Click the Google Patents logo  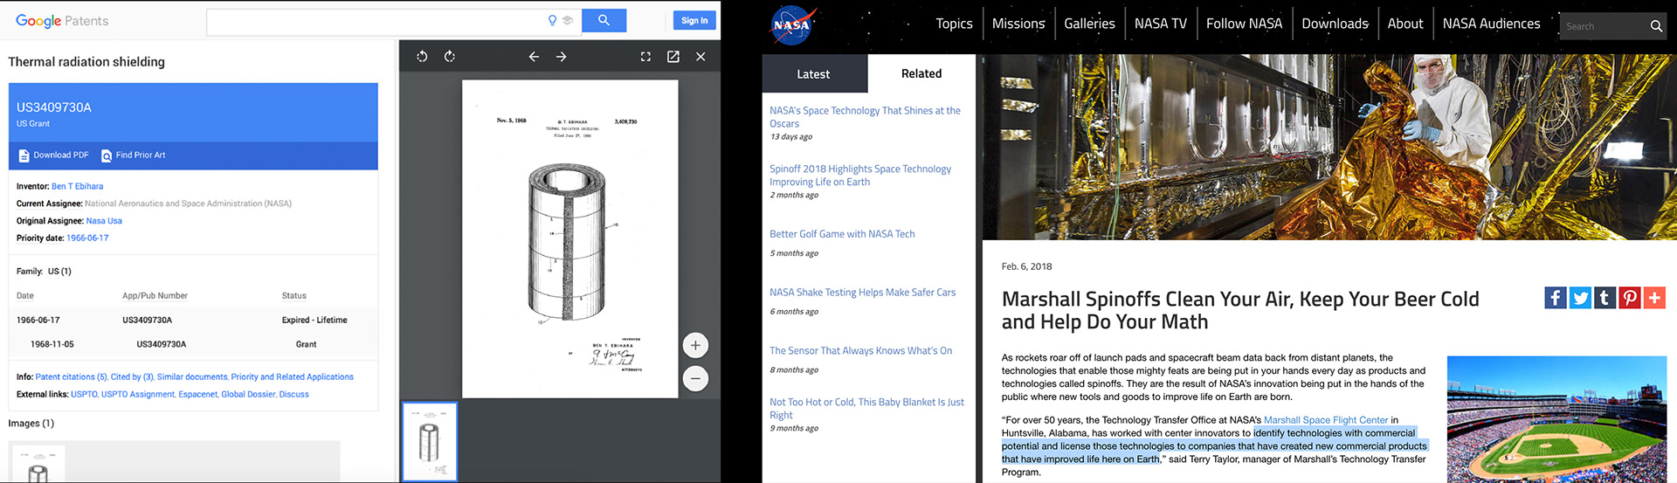coord(62,21)
